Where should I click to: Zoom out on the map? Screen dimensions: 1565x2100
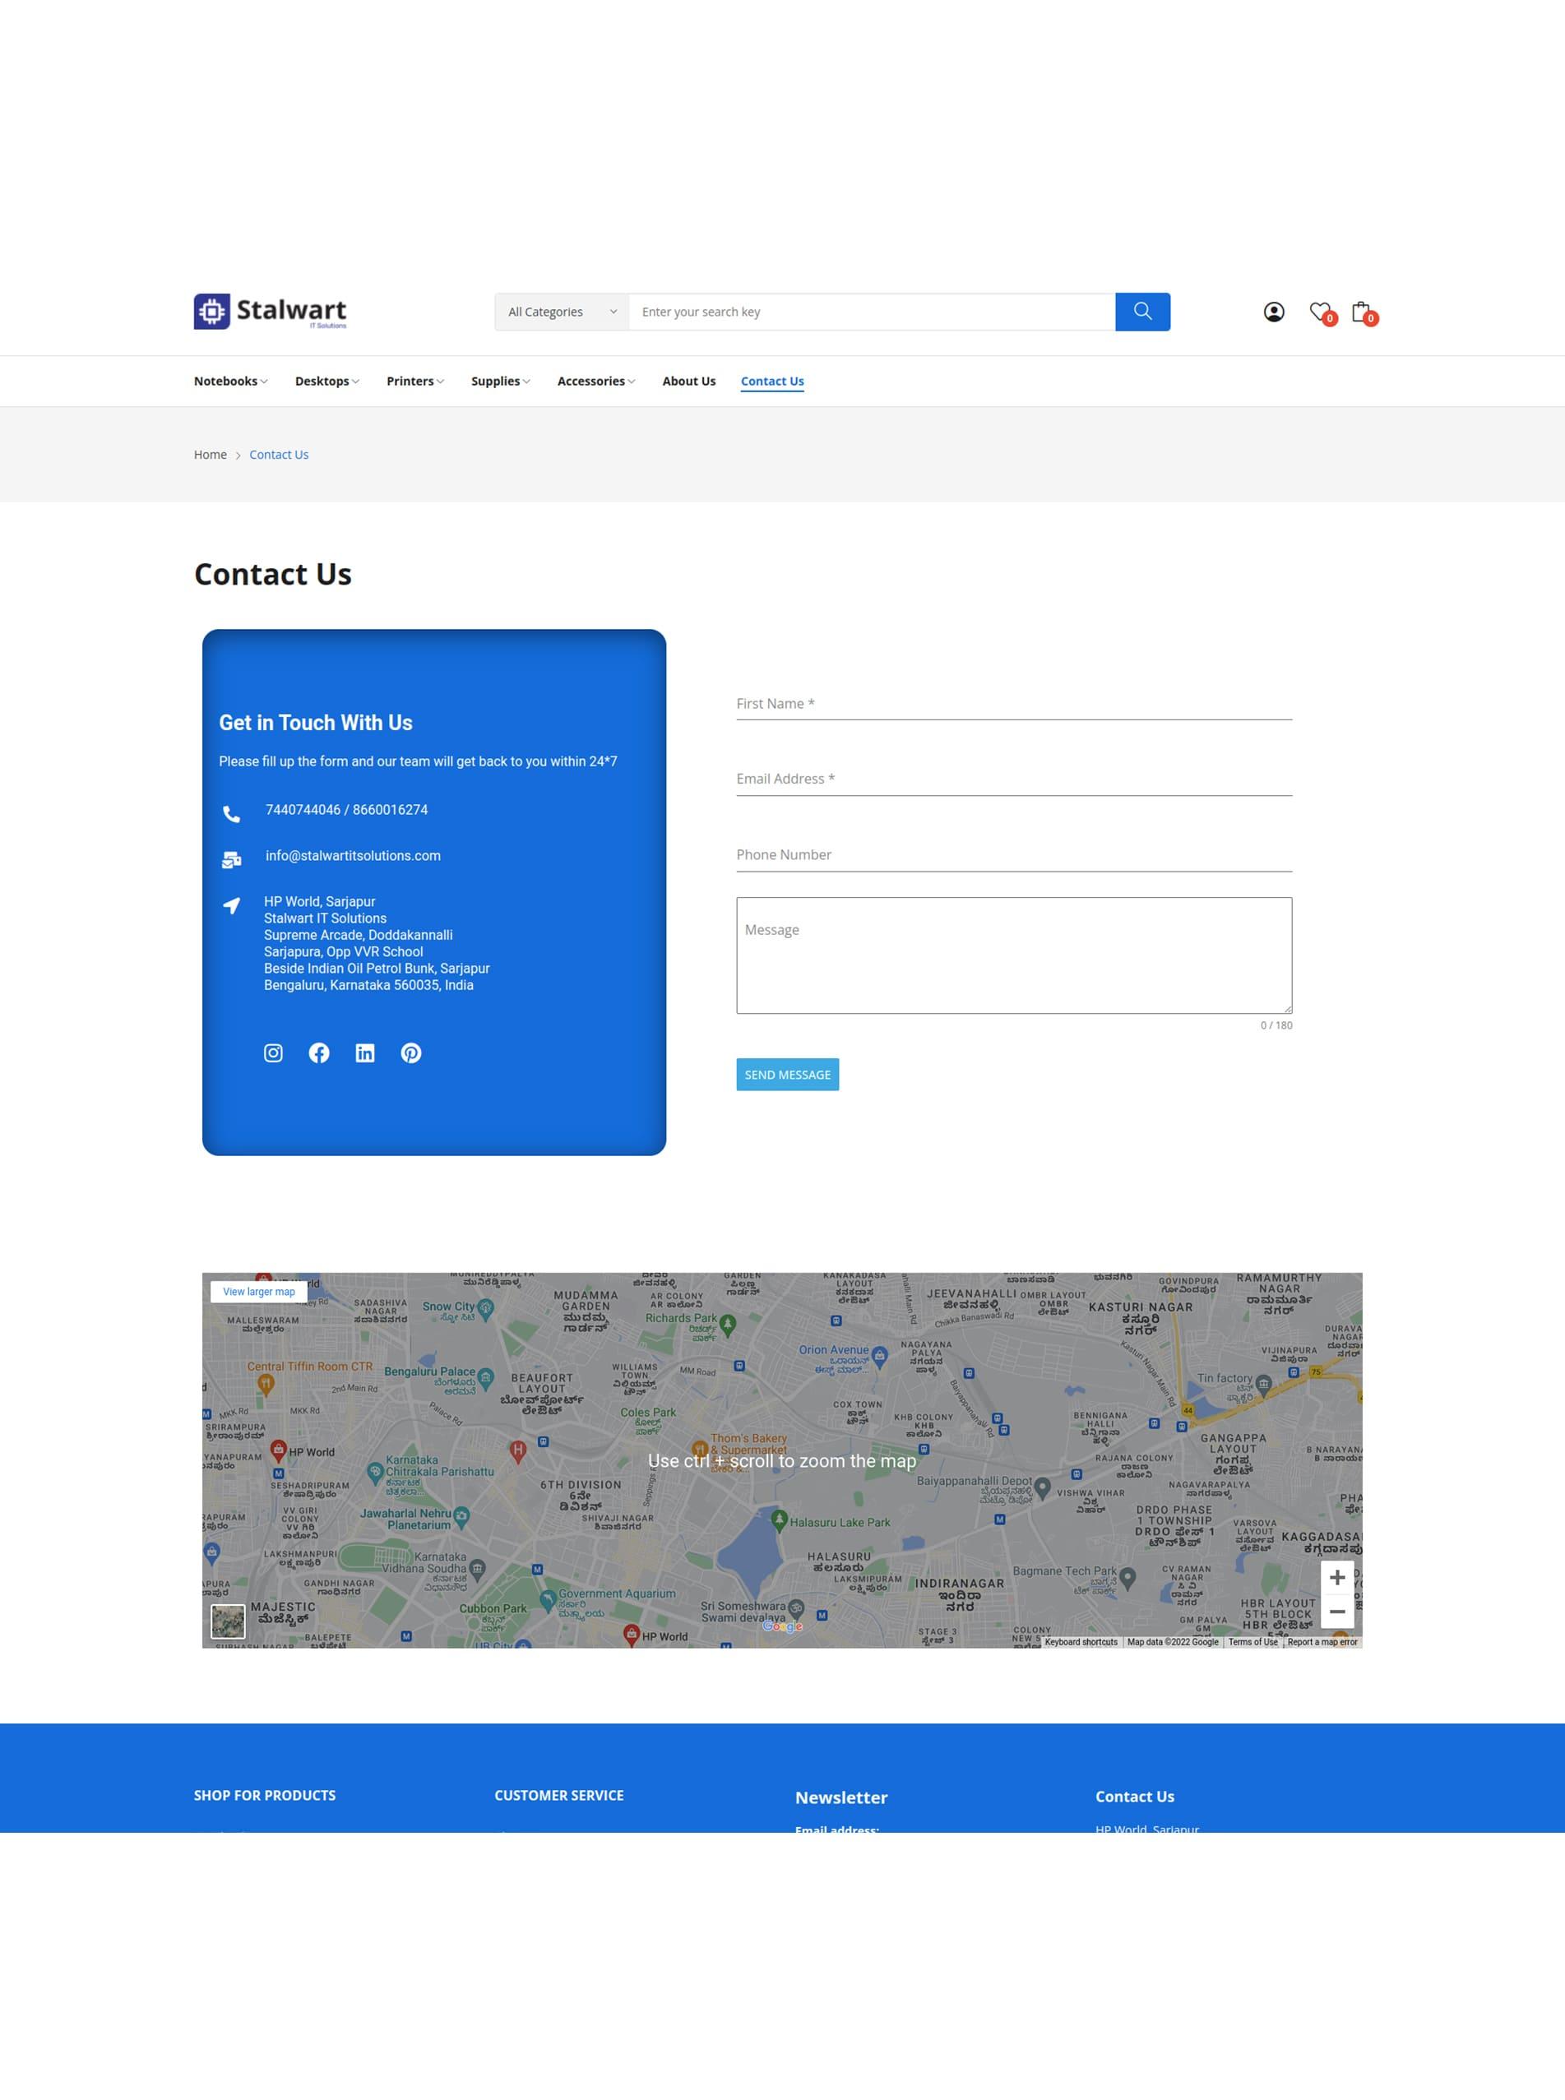point(1336,1612)
